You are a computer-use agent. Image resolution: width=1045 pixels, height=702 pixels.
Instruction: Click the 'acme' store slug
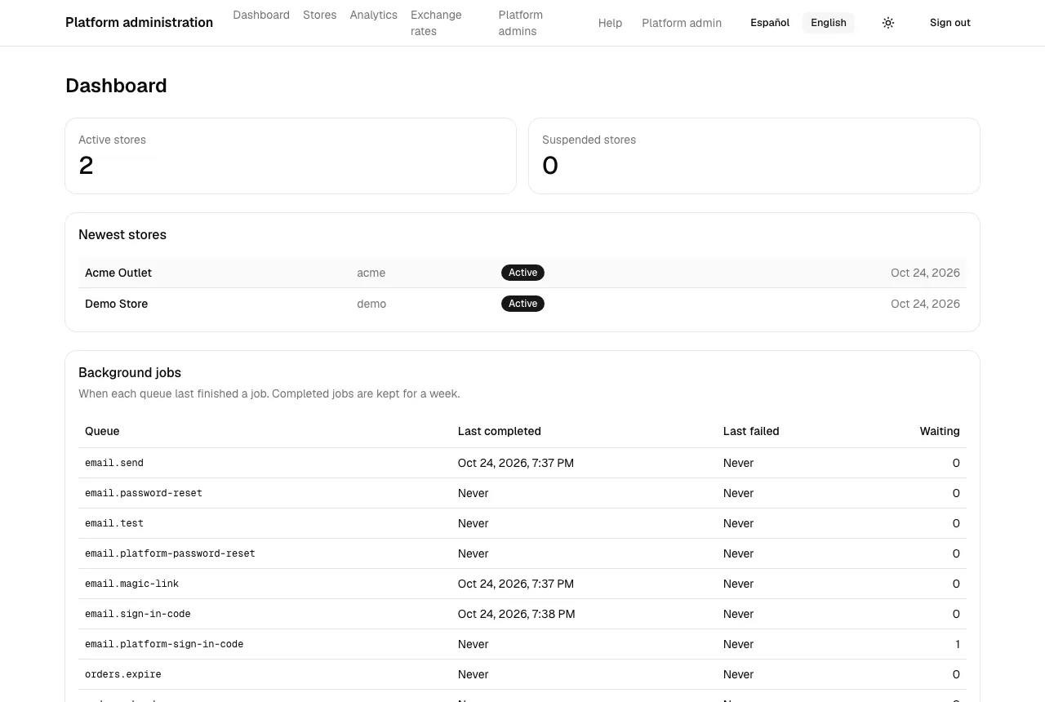coord(371,273)
